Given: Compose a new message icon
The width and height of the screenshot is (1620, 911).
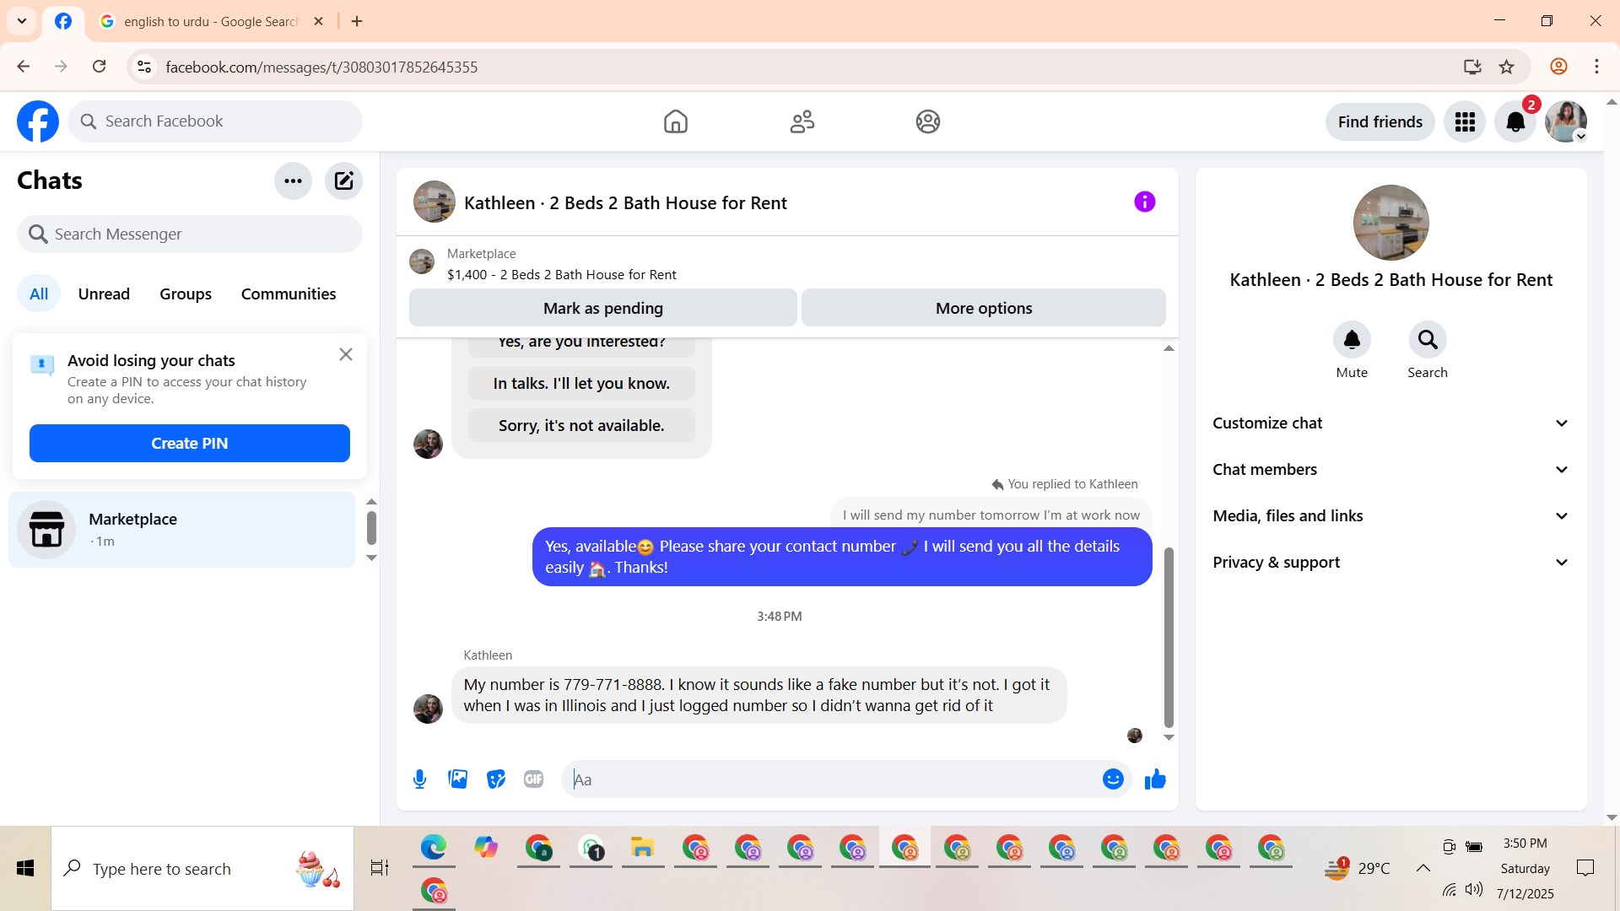Looking at the screenshot, I should click(x=343, y=181).
